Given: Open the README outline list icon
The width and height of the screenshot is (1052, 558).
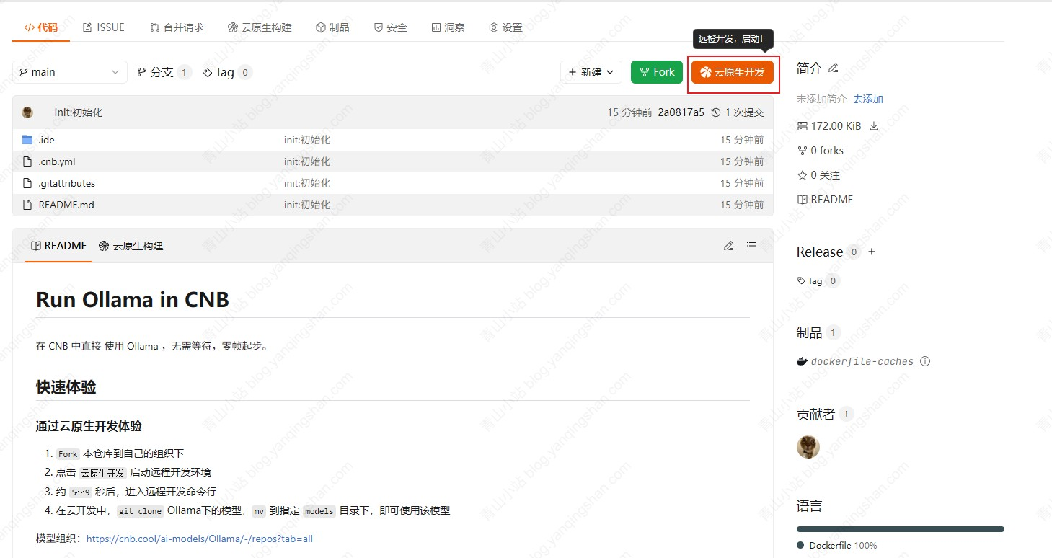Looking at the screenshot, I should (x=751, y=246).
